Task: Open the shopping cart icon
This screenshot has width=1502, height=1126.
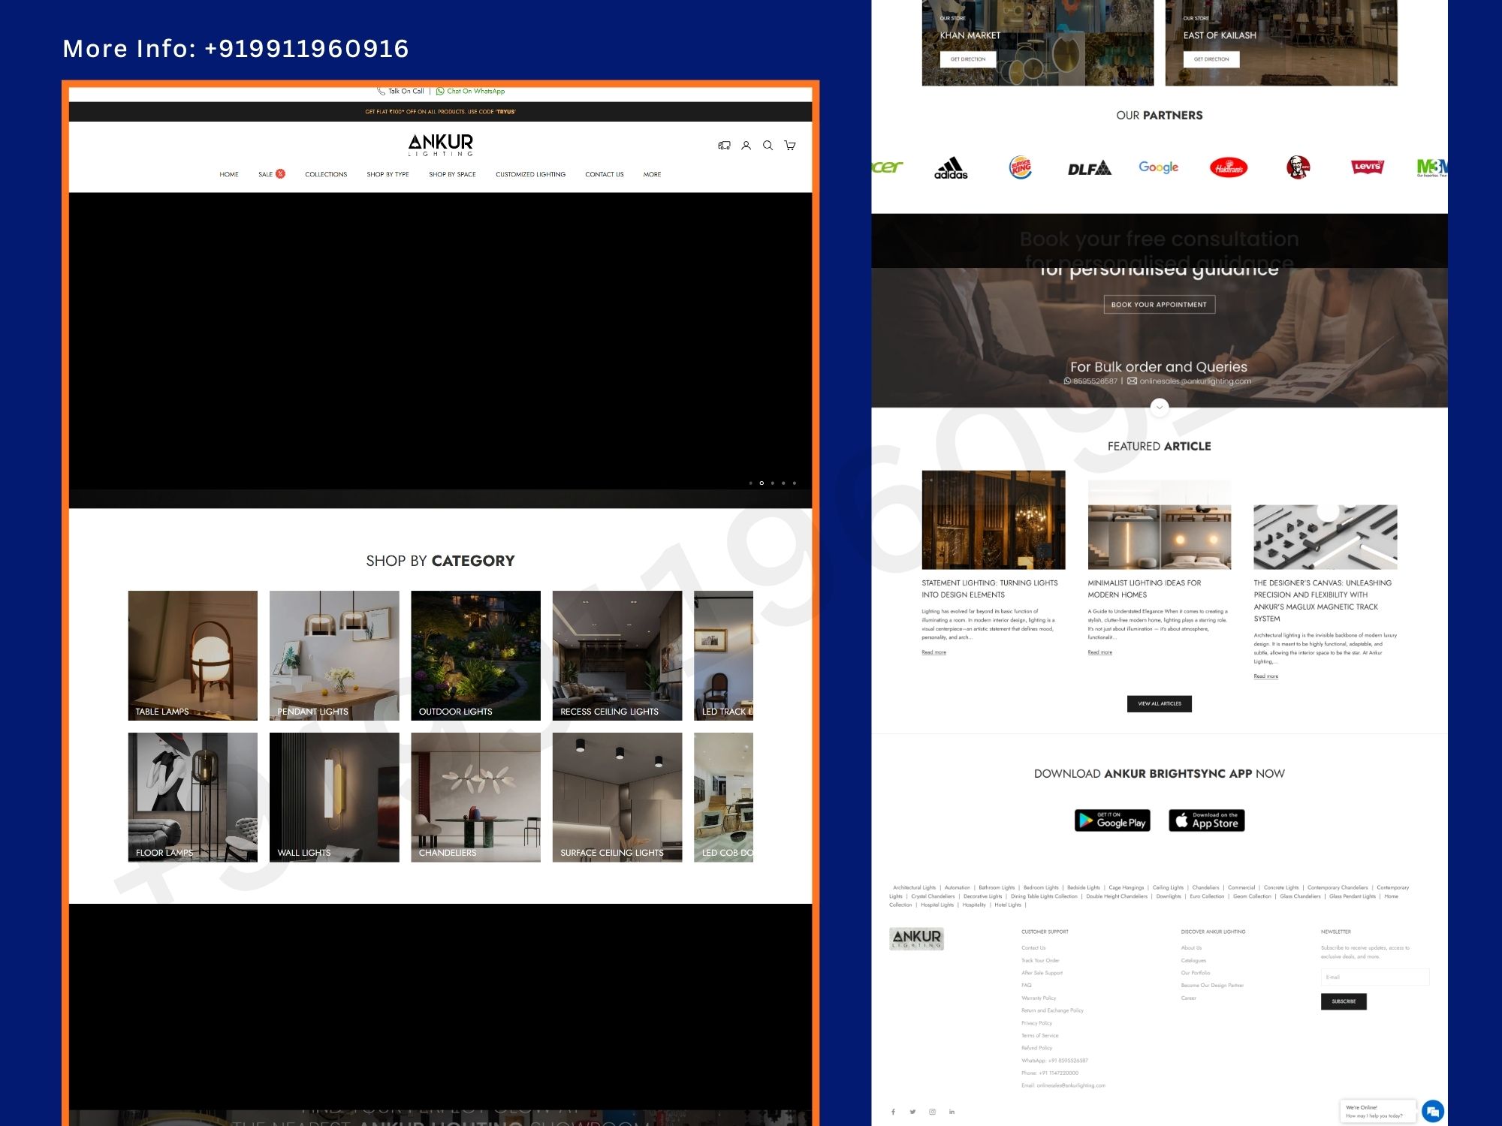Action: pyautogui.click(x=789, y=145)
